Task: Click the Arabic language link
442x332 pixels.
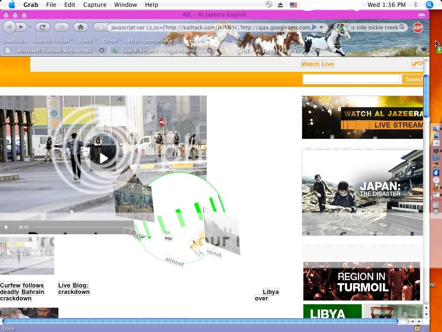Action: pos(417,63)
